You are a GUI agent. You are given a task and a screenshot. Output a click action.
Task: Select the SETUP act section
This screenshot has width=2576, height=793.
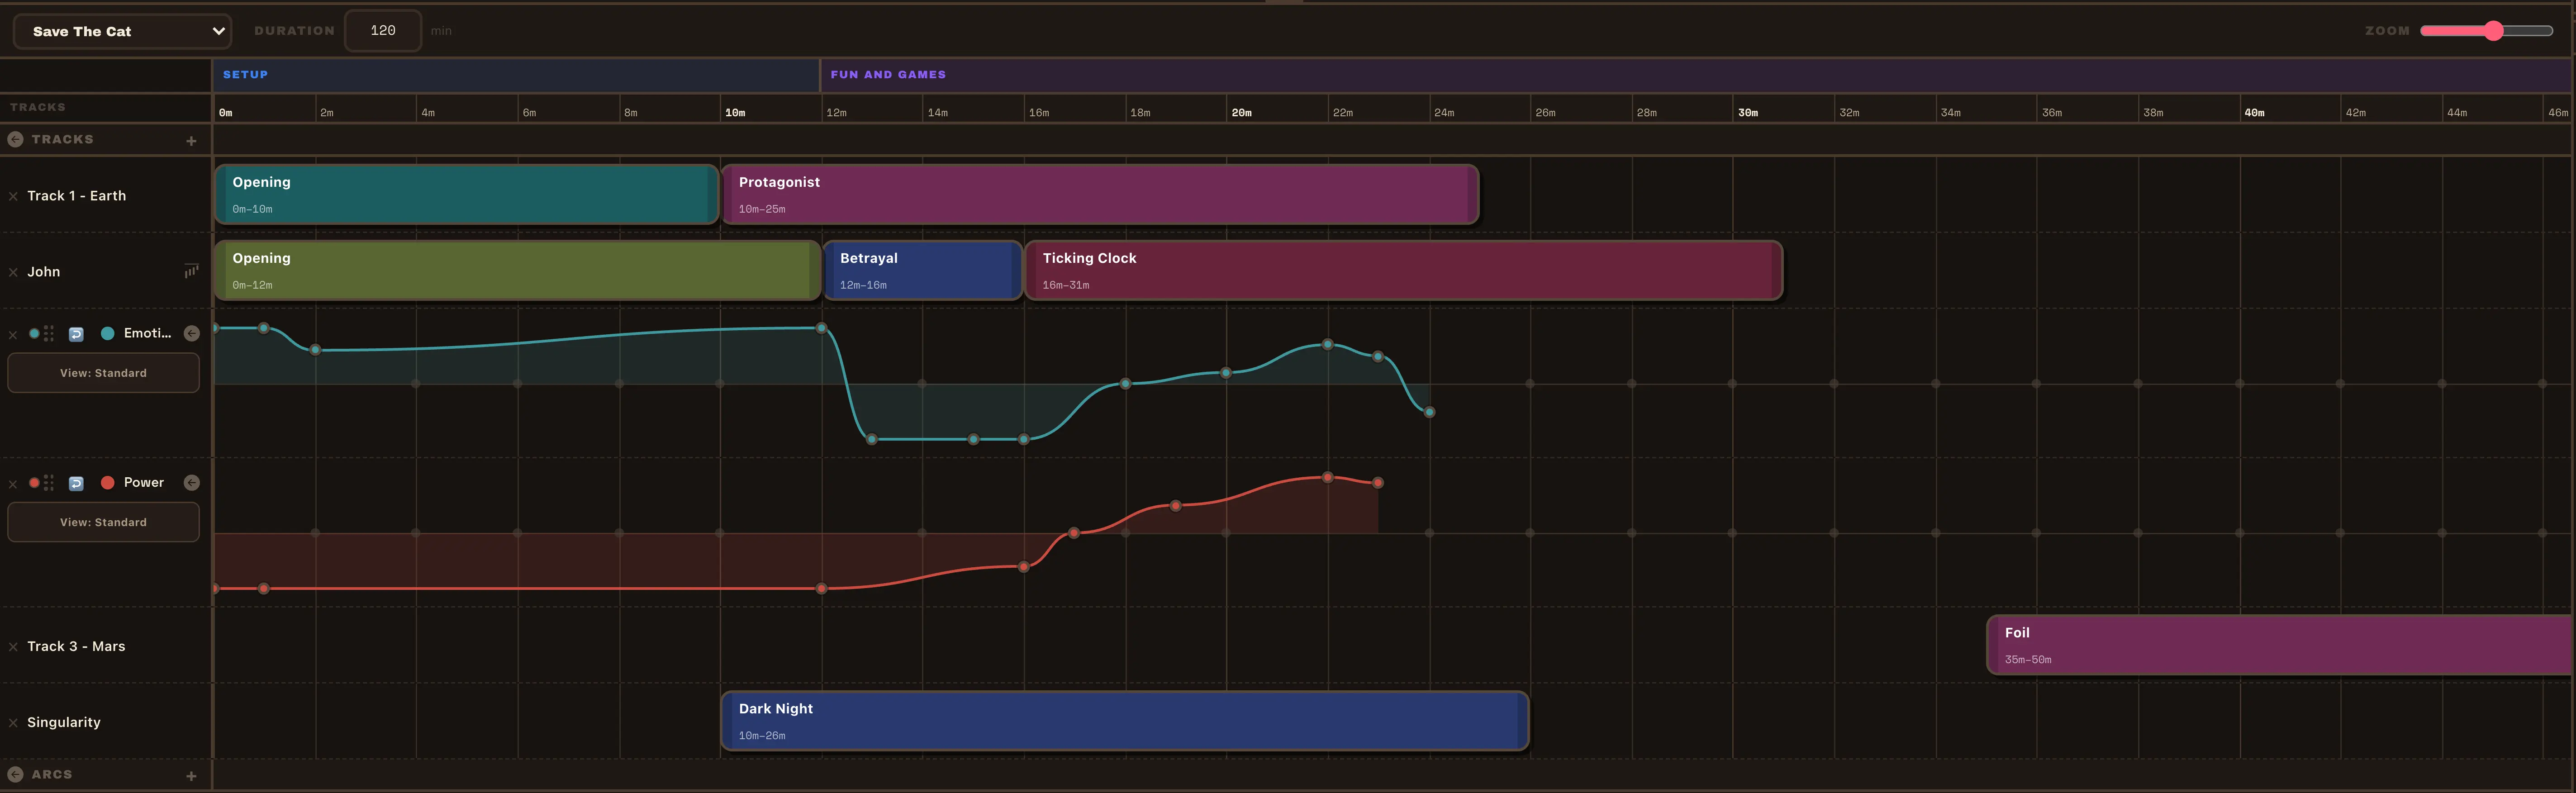click(516, 75)
